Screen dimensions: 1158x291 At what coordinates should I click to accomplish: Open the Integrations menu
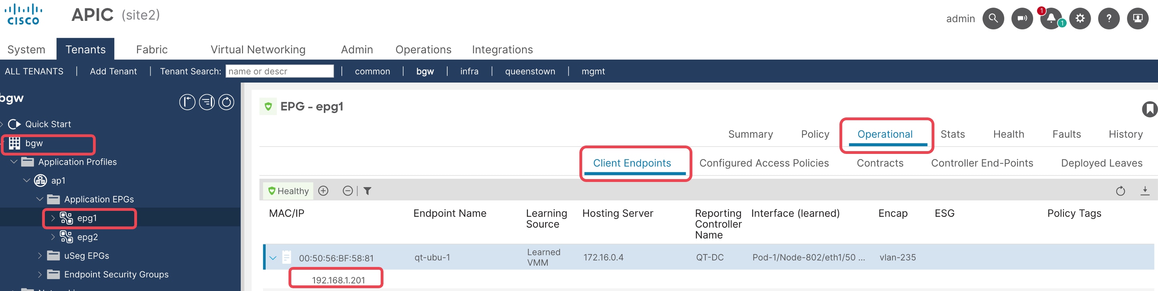[502, 49]
